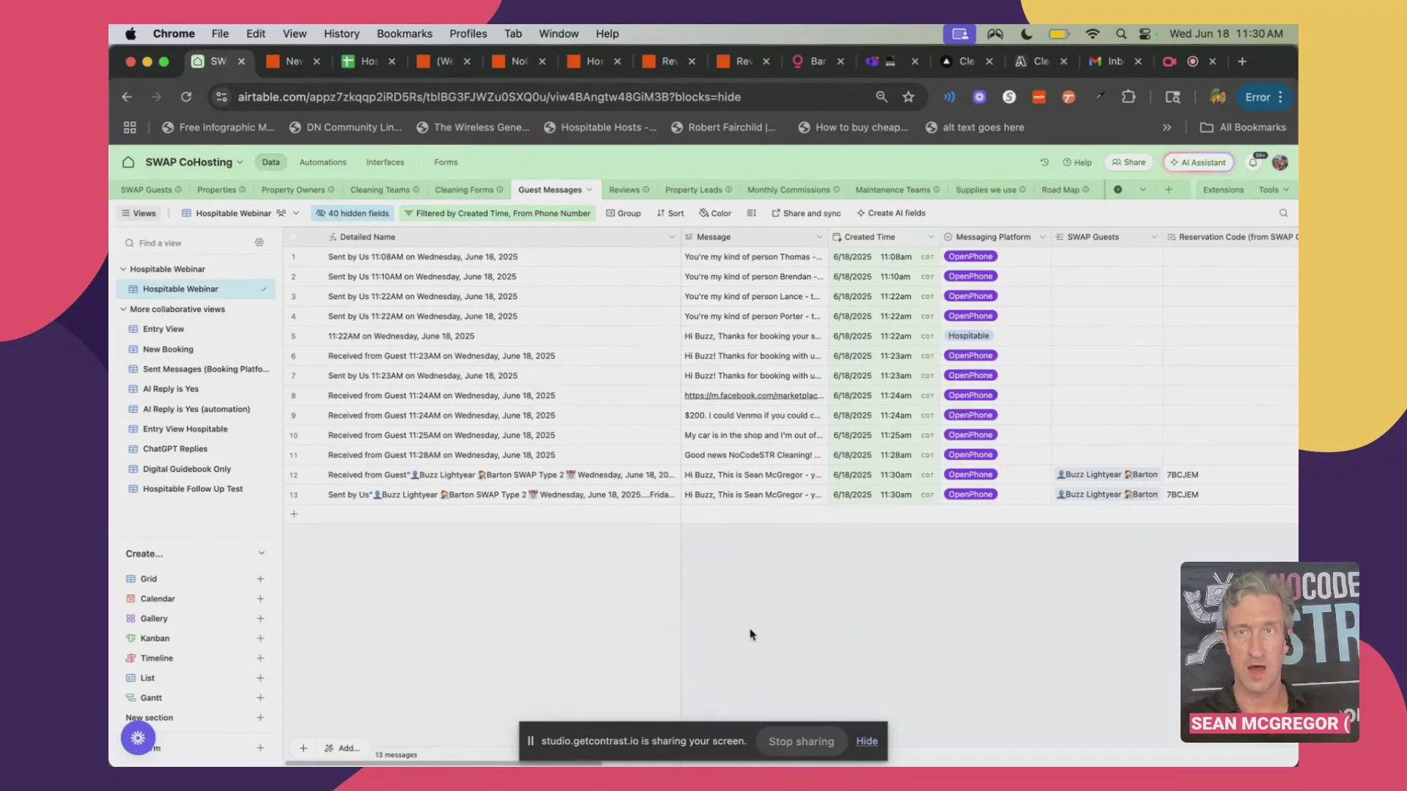Open Messaging Platform column dropdown
The height and width of the screenshot is (791, 1407).
tap(1042, 237)
